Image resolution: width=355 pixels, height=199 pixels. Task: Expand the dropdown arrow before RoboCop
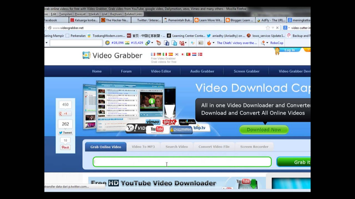click(267, 43)
